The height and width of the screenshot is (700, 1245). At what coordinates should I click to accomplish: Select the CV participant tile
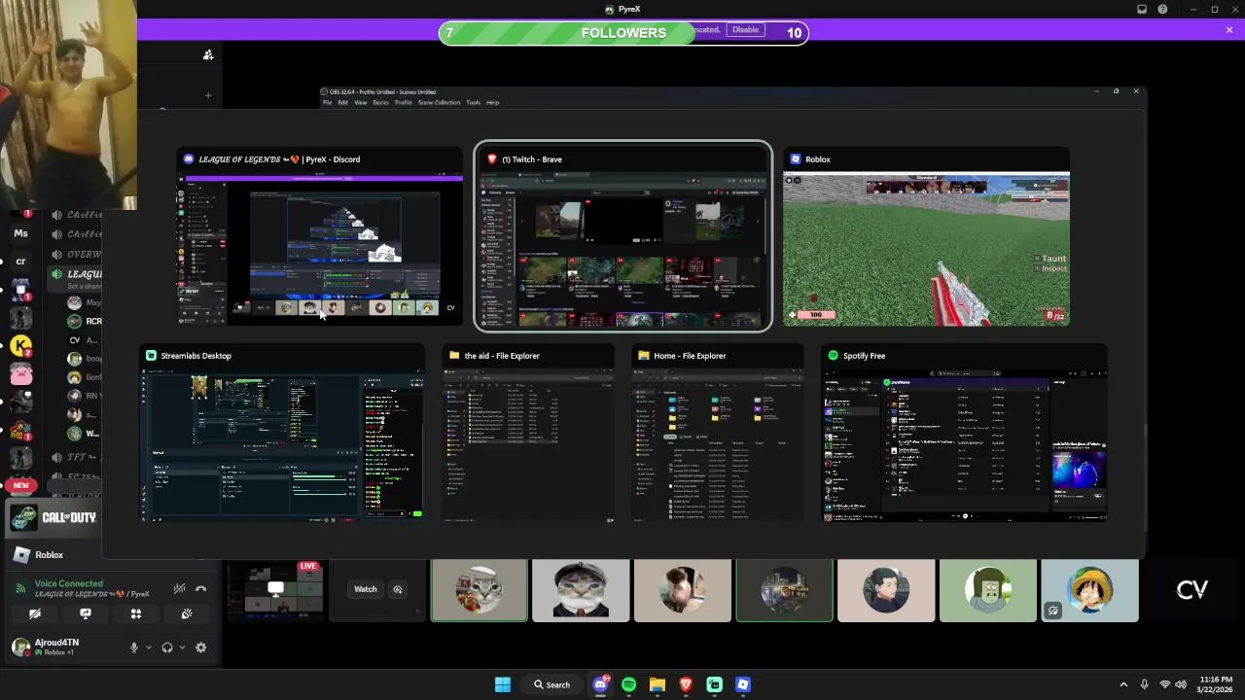coord(1192,590)
